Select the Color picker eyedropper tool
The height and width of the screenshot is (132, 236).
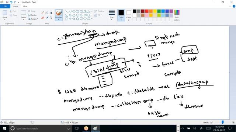[47, 18]
